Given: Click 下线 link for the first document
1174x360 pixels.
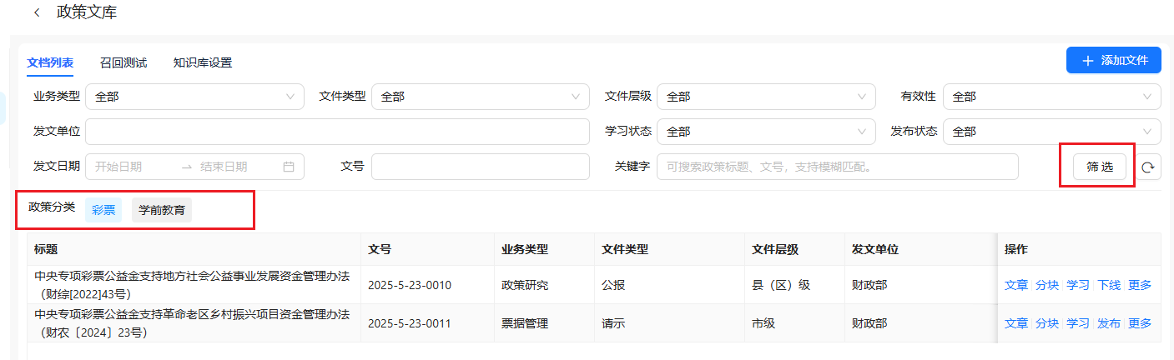Looking at the screenshot, I should point(1109,285).
